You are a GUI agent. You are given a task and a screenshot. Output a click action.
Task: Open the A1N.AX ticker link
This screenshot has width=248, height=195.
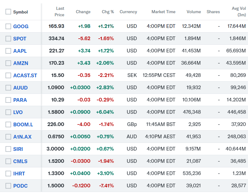22,137
